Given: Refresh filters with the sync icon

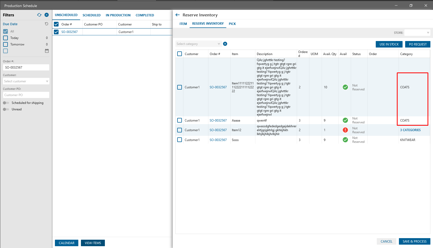Looking at the screenshot, I should click(x=39, y=15).
